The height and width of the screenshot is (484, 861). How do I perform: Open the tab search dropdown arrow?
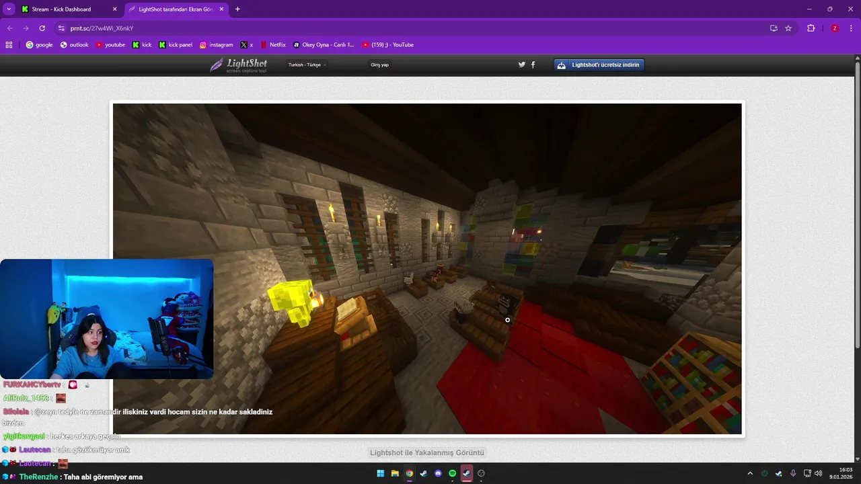click(x=9, y=9)
